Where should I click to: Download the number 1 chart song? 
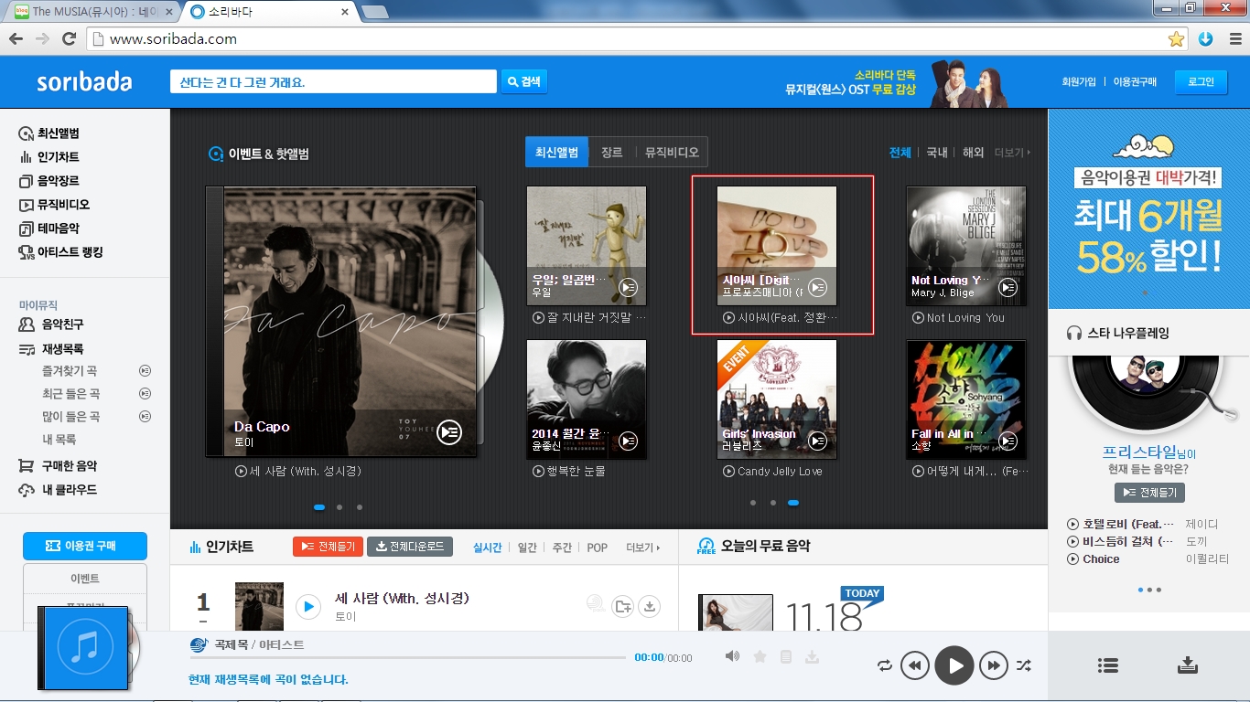(649, 606)
